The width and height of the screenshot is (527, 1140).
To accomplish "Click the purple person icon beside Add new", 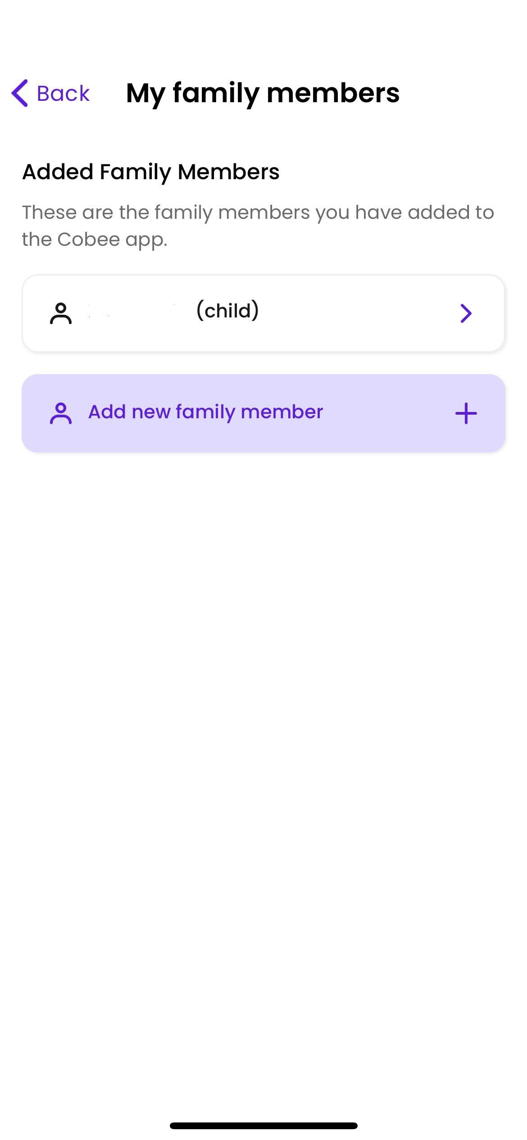I will (61, 413).
